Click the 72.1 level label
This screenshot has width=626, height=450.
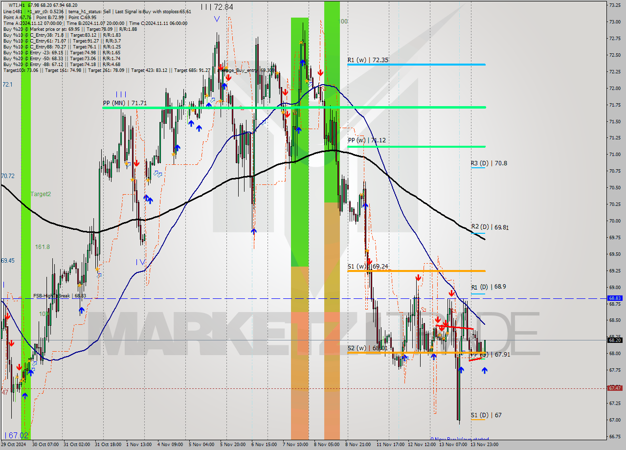pos(7,85)
